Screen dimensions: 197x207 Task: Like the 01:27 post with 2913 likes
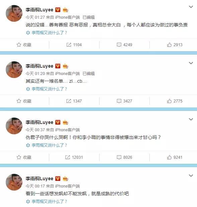pos(175,45)
